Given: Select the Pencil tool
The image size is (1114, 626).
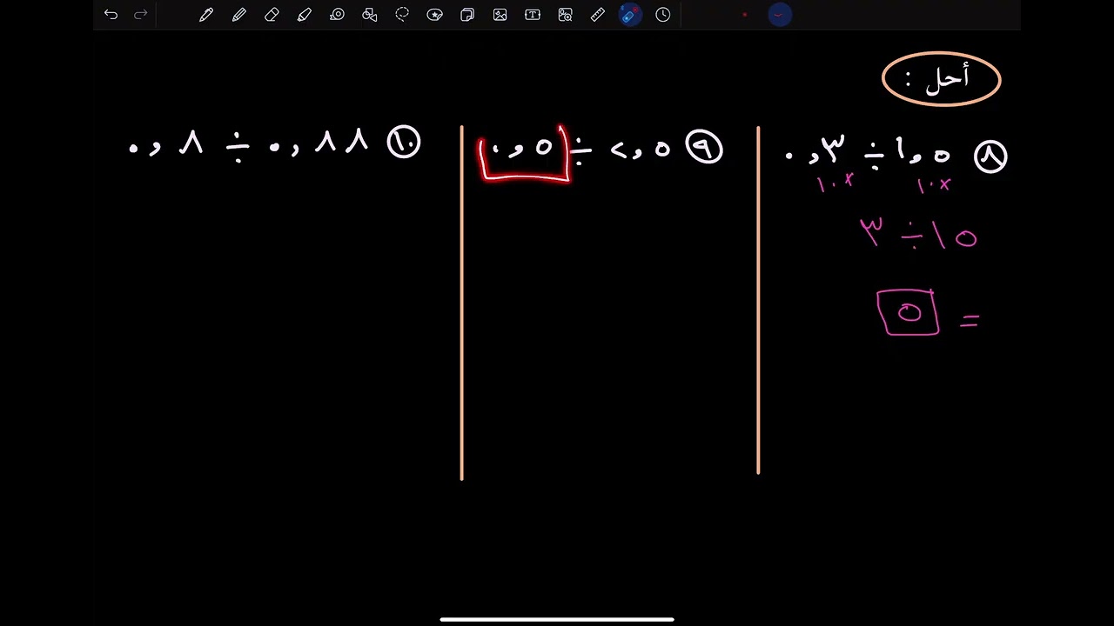Looking at the screenshot, I should [x=239, y=15].
